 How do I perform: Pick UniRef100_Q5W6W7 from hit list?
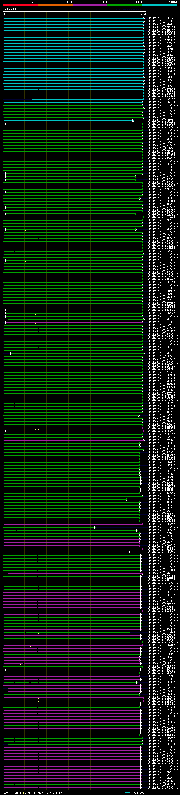pyautogui.click(x=161, y=65)
